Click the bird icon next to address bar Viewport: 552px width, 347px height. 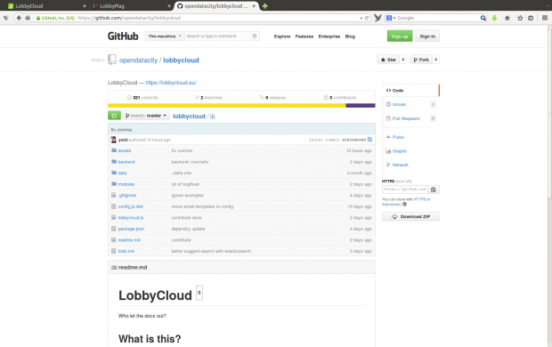(377, 18)
